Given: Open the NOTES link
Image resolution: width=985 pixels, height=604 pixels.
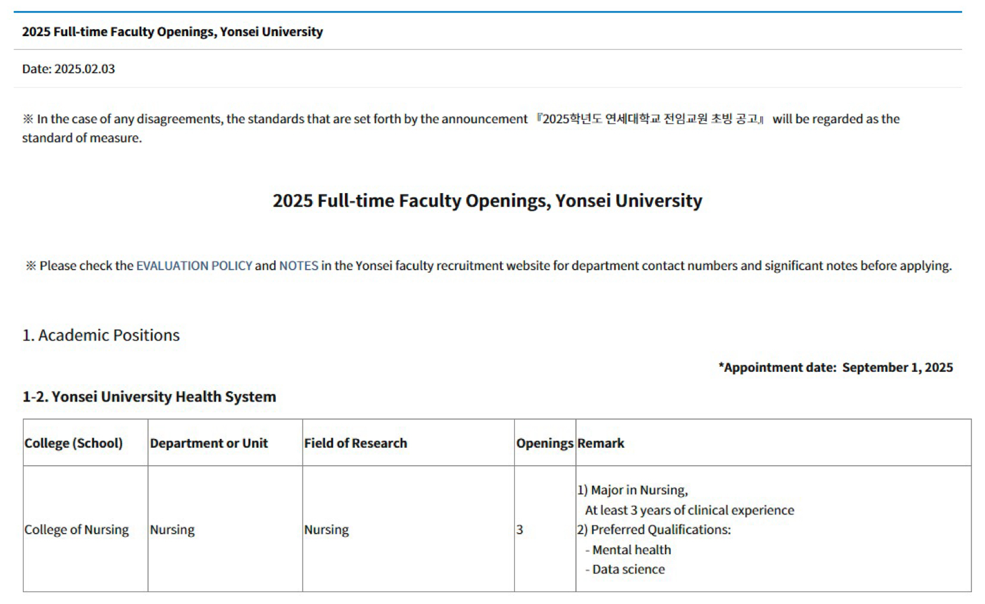Looking at the screenshot, I should (x=299, y=266).
